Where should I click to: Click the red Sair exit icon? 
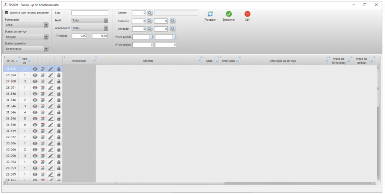pyautogui.click(x=247, y=14)
